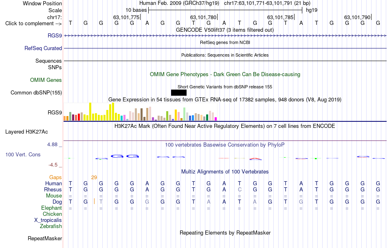Click the Sequences track label

click(x=48, y=61)
